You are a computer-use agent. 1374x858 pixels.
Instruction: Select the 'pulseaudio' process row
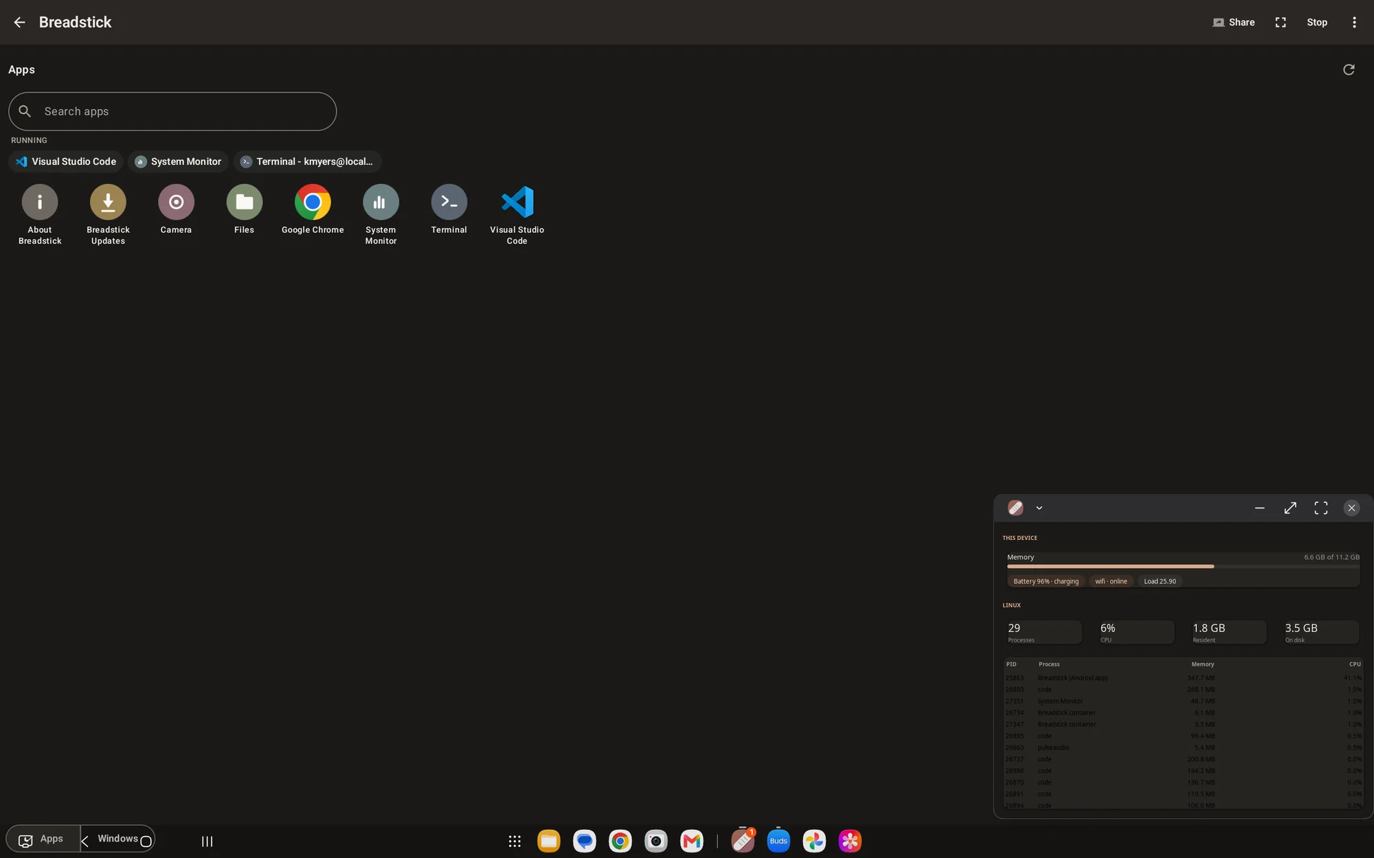click(1183, 747)
